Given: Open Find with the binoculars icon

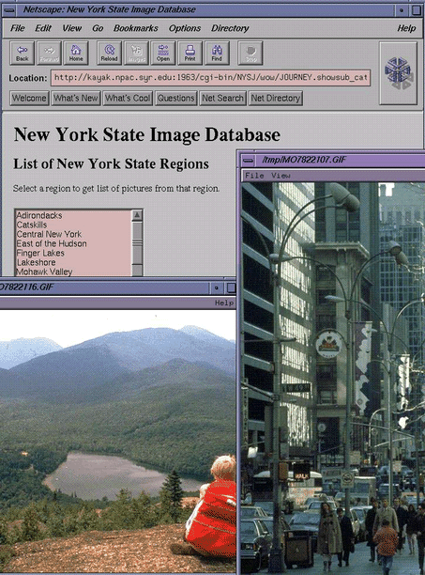Looking at the screenshot, I should [217, 54].
